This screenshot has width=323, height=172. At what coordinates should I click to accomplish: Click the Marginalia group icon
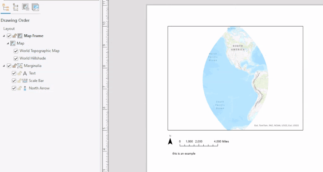point(20,66)
